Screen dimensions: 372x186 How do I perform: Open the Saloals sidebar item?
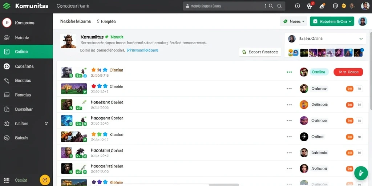pyautogui.click(x=26, y=138)
